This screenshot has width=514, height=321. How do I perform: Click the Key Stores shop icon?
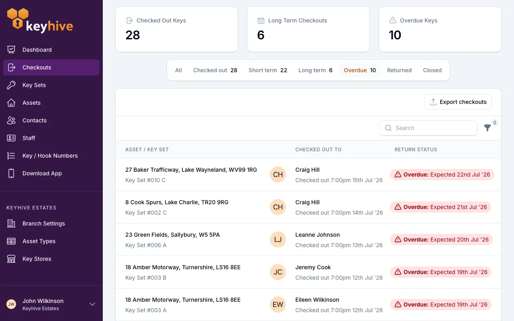11,259
